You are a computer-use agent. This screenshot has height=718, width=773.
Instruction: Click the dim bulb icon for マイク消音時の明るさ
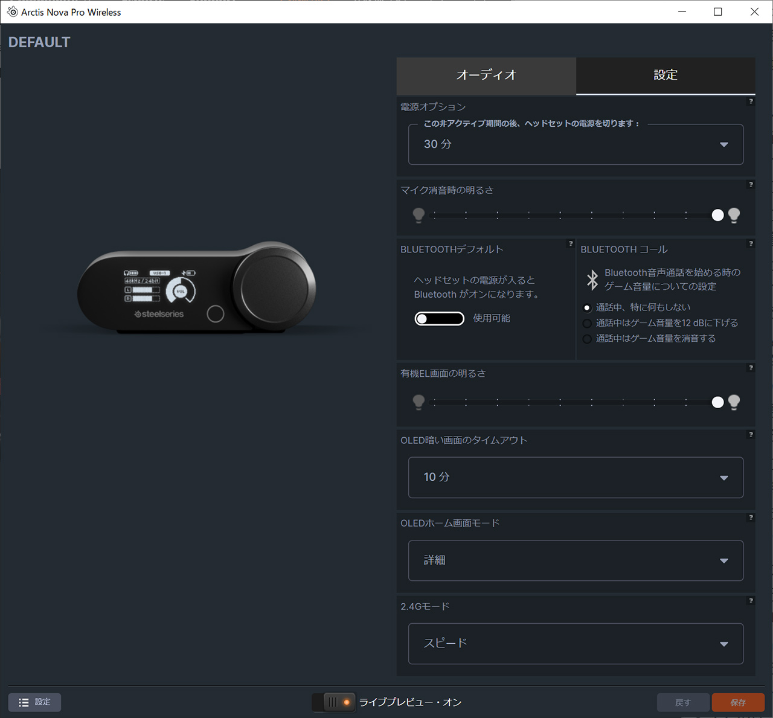pyautogui.click(x=419, y=215)
